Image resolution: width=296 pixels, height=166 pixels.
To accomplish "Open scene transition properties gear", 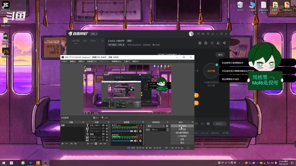I will click(167, 126).
